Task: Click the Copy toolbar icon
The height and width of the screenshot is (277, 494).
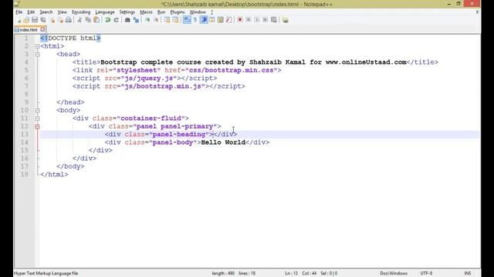Action: click(x=88, y=20)
